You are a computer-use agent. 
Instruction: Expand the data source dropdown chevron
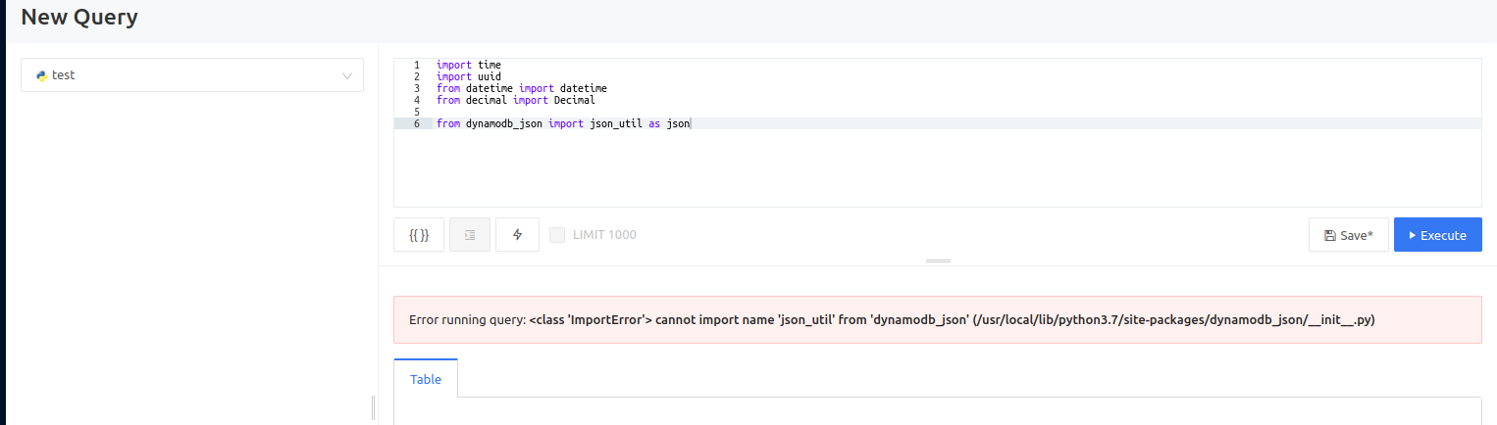pyautogui.click(x=347, y=75)
